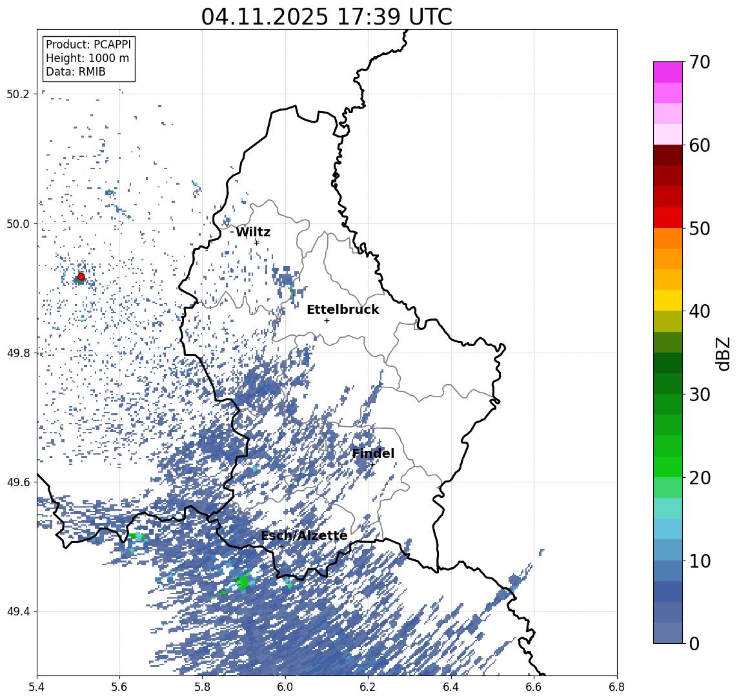Click the "Height: 1000 m" legend text
The height and width of the screenshot is (700, 739).
[x=87, y=58]
